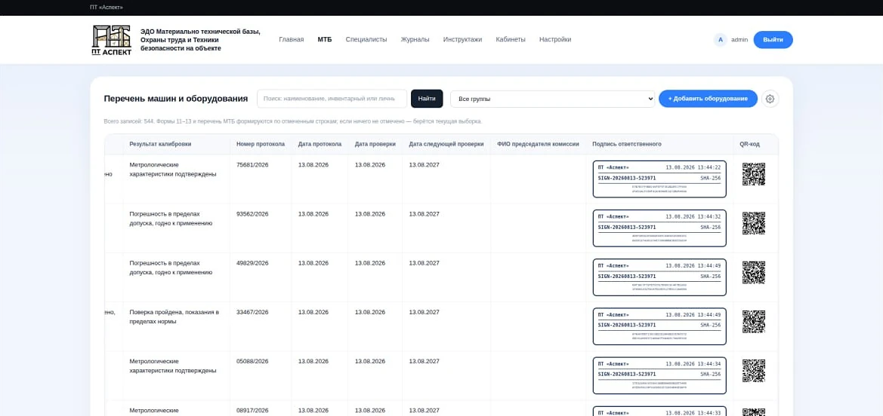Click protocol number 49829/2026
This screenshot has width=883, height=416.
[x=252, y=263]
